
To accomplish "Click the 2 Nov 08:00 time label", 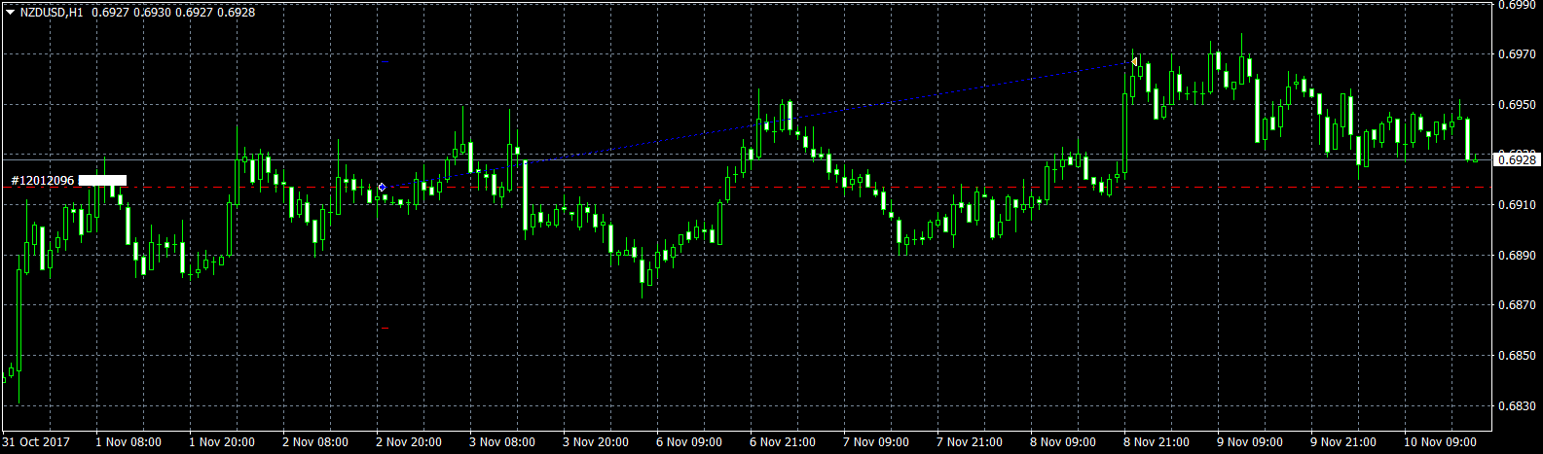I will (x=315, y=442).
